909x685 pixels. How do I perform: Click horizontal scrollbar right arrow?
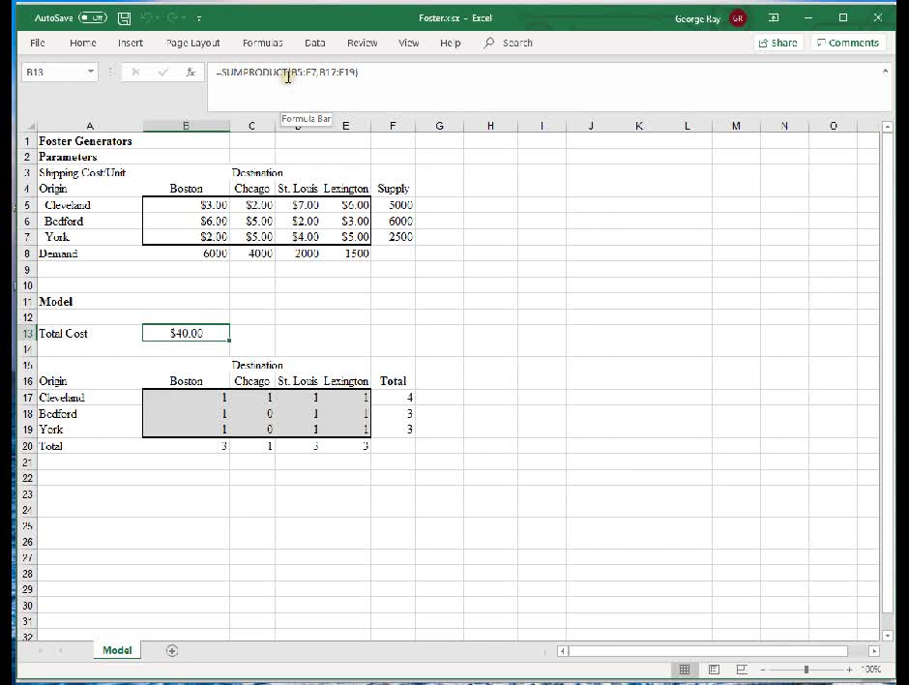874,651
